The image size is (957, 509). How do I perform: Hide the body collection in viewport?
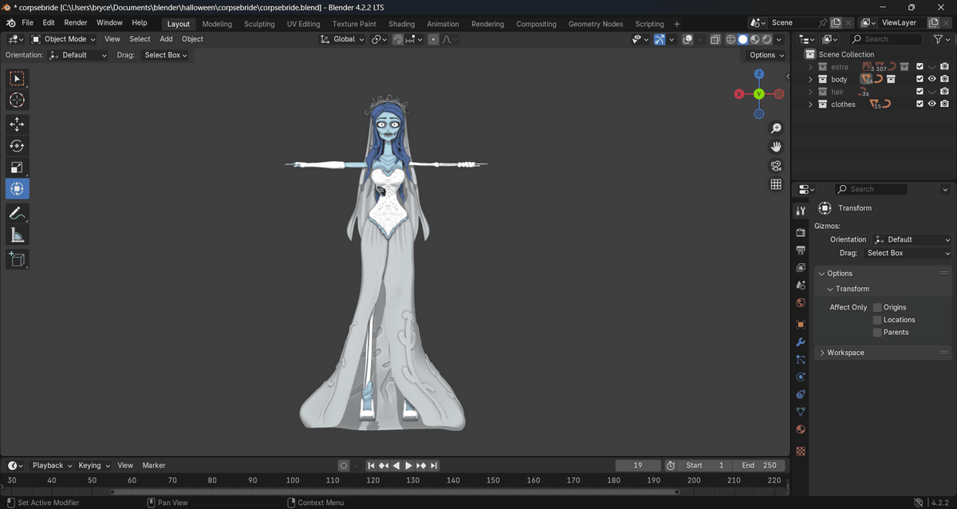pos(931,80)
